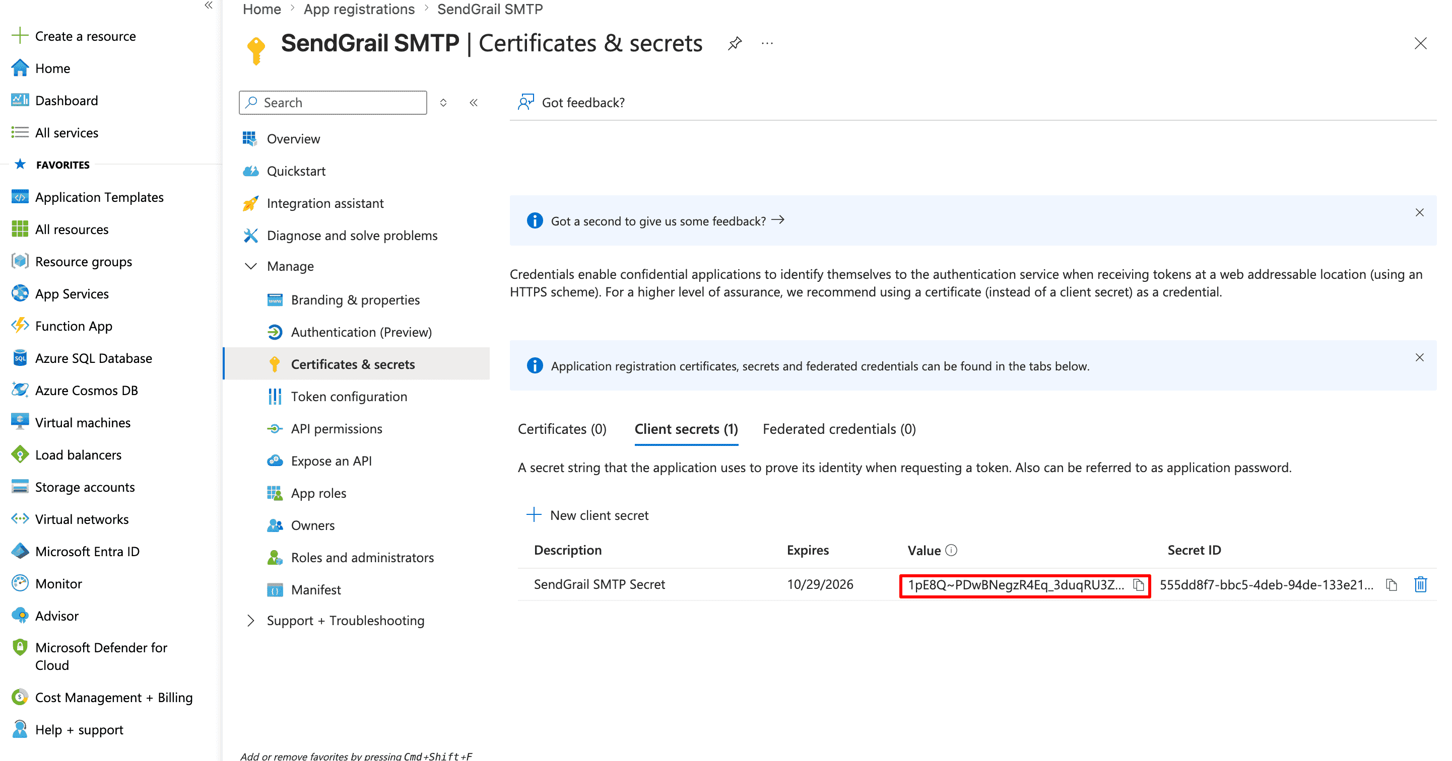Collapse the left portal menu
This screenshot has width=1452, height=761.
point(209,6)
